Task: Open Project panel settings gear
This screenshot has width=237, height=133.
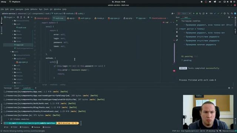Action: tap(28, 17)
